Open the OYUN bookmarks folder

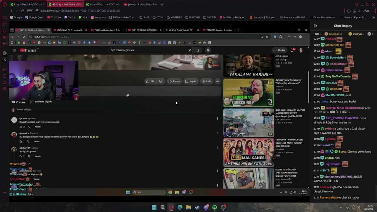click(x=158, y=17)
